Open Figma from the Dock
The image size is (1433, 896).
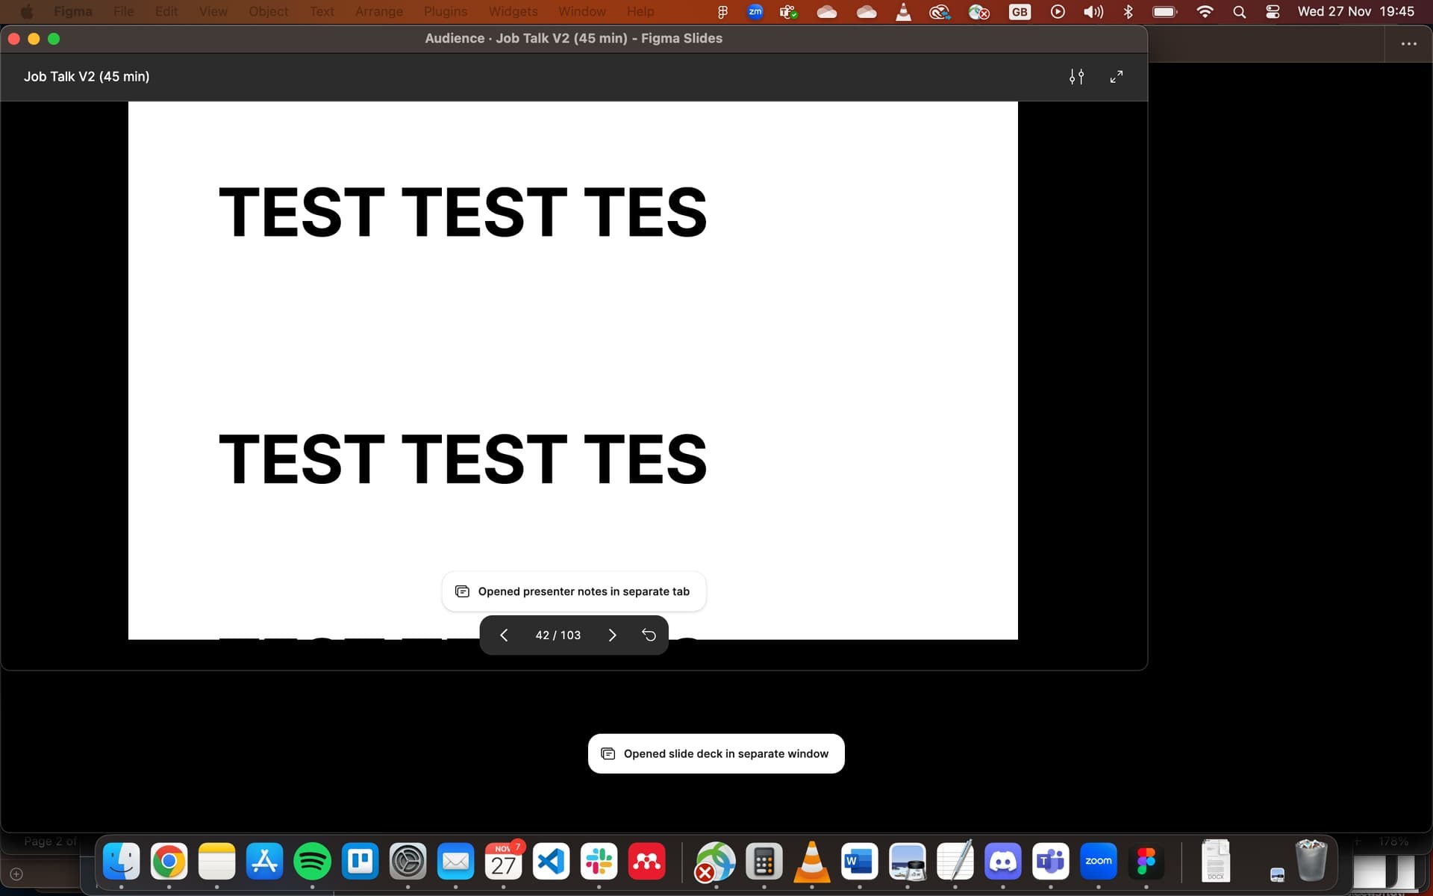click(x=1146, y=862)
